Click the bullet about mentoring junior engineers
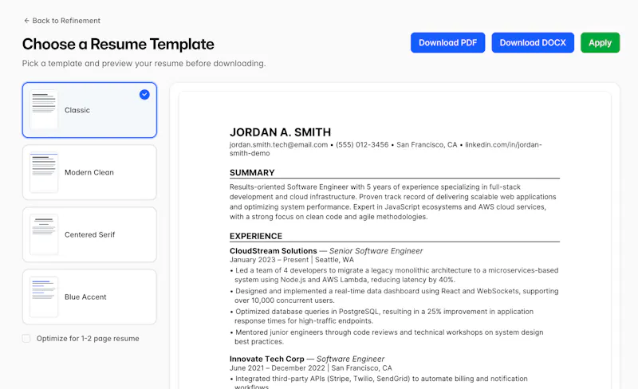 [387, 337]
